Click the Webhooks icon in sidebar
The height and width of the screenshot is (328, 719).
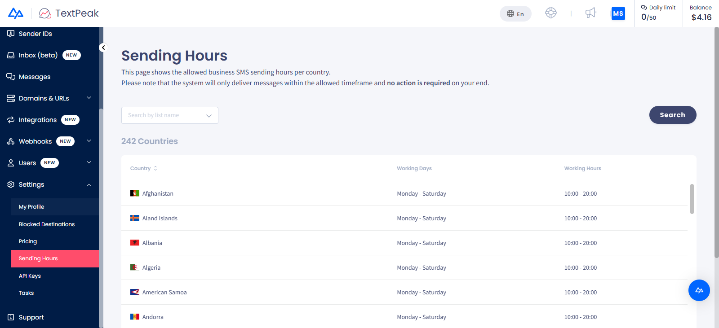tap(11, 141)
